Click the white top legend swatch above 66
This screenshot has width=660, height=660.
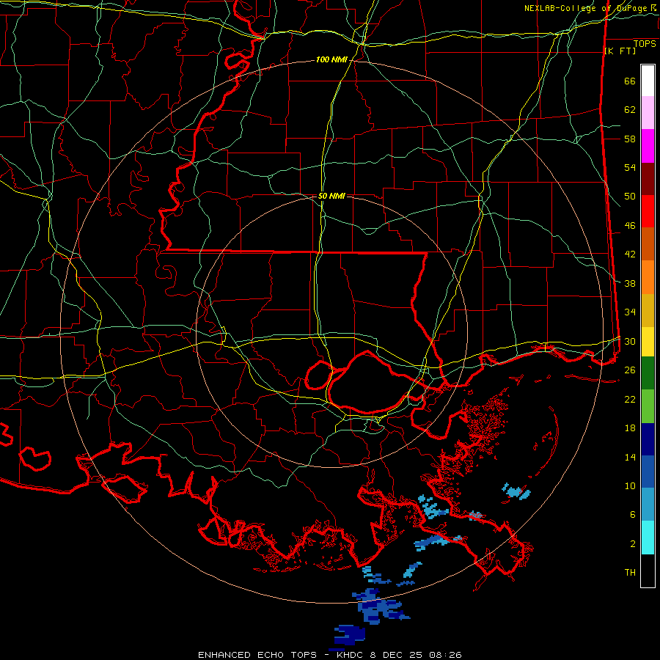648,81
